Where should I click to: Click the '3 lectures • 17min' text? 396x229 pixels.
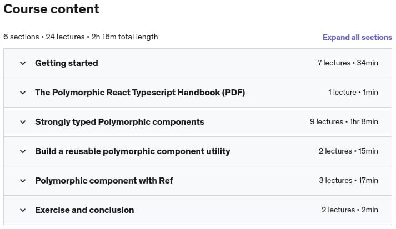348,181
